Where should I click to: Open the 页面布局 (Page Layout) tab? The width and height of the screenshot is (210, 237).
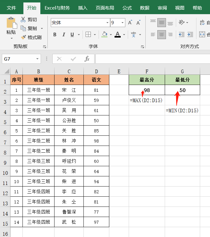tap(105, 8)
